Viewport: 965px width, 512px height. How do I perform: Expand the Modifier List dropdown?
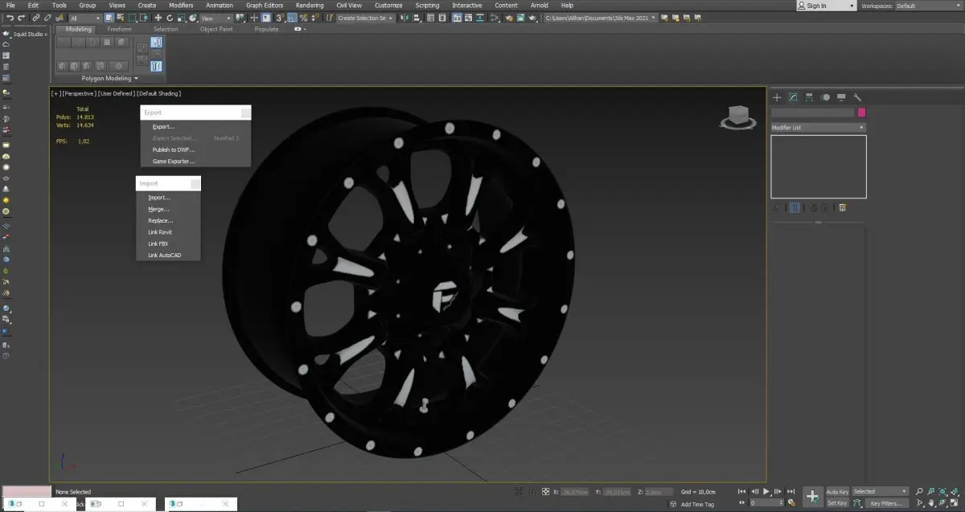point(818,128)
